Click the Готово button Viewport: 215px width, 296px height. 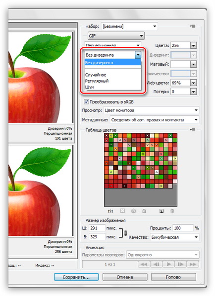[173, 277]
